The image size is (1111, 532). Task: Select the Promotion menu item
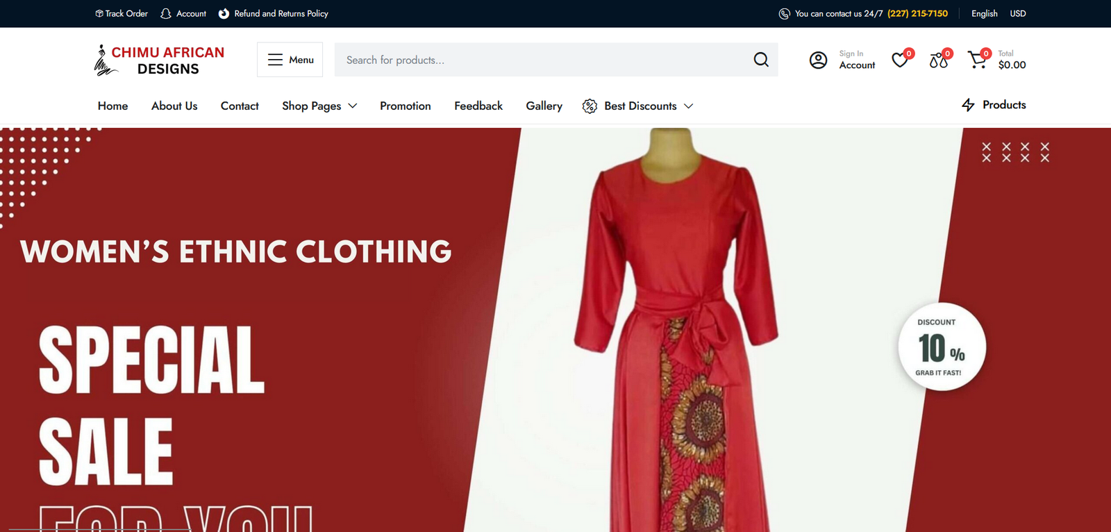tap(406, 106)
